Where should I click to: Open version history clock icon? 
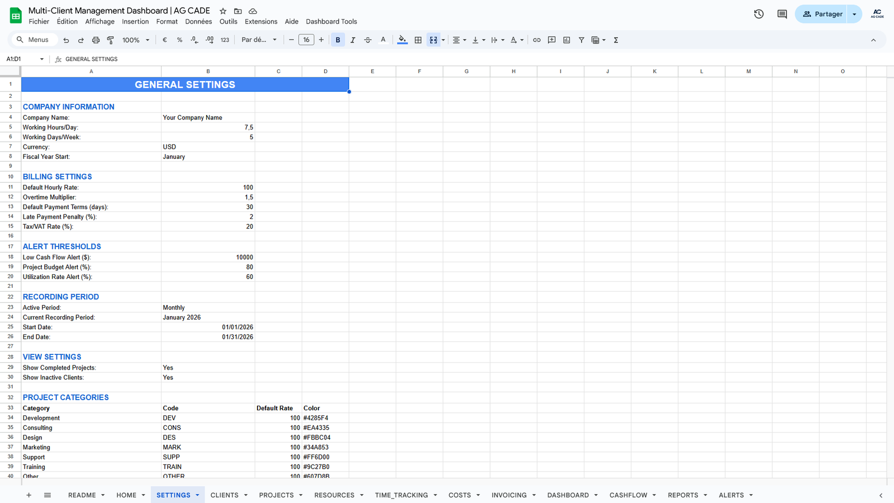(x=758, y=14)
